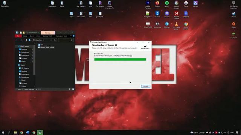The image size is (241, 135).
Task: Open Notepad++ desktop shortcut
Action: [x=148, y=15]
